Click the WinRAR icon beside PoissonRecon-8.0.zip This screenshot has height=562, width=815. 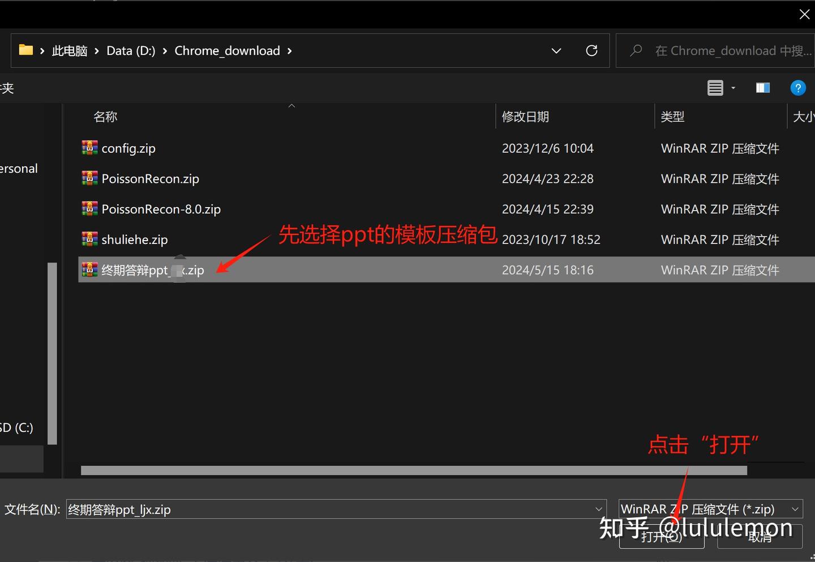[89, 208]
